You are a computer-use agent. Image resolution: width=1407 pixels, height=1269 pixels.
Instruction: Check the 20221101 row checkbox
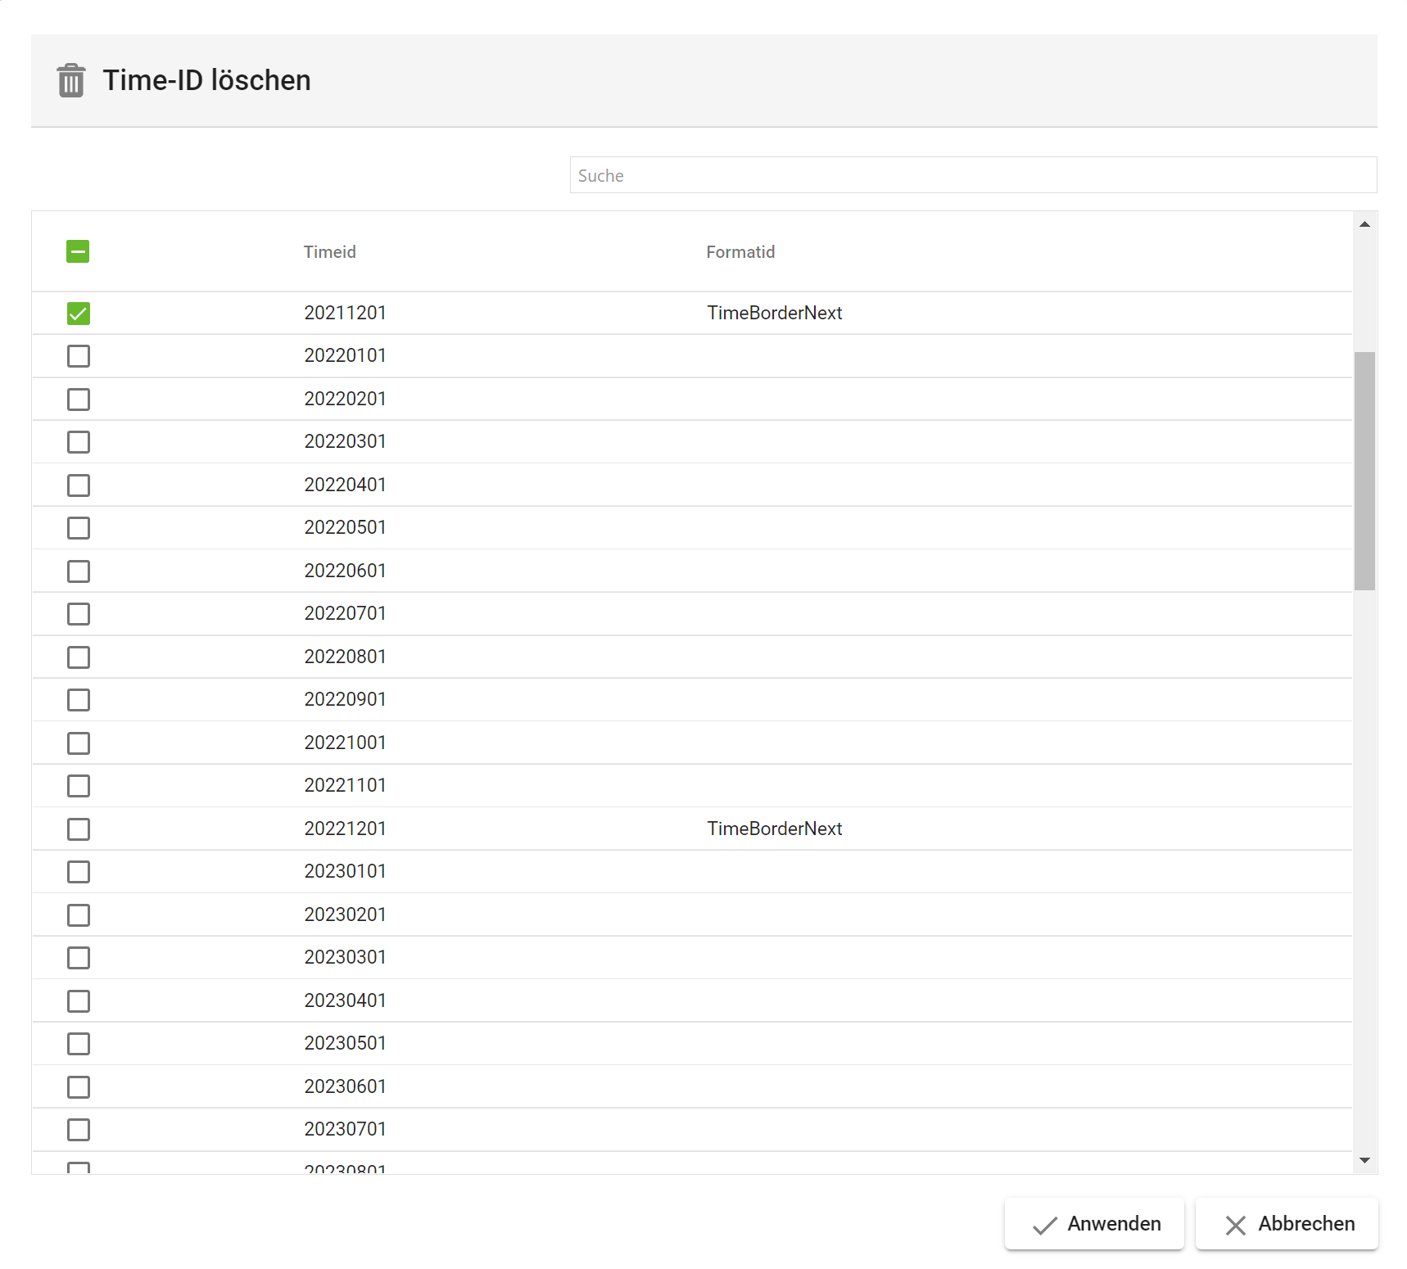[x=78, y=786]
